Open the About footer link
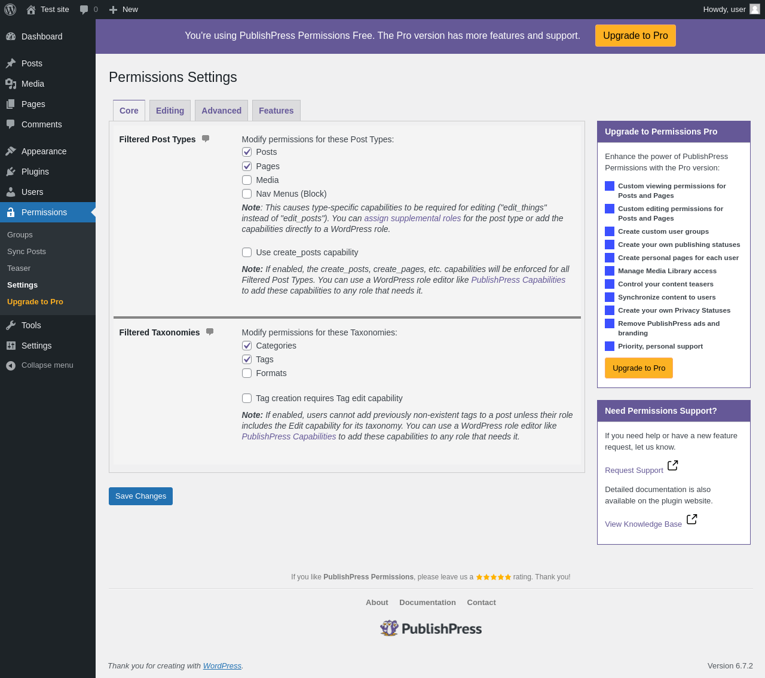 tap(377, 603)
